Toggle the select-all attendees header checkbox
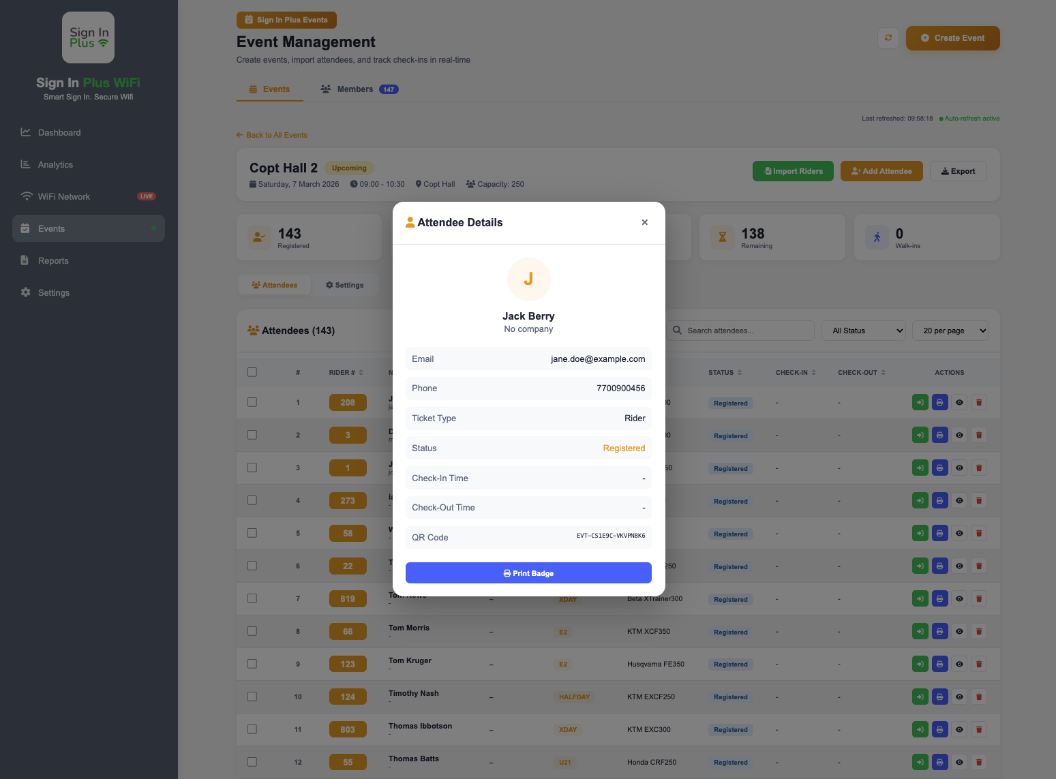1056x779 pixels. click(x=252, y=372)
